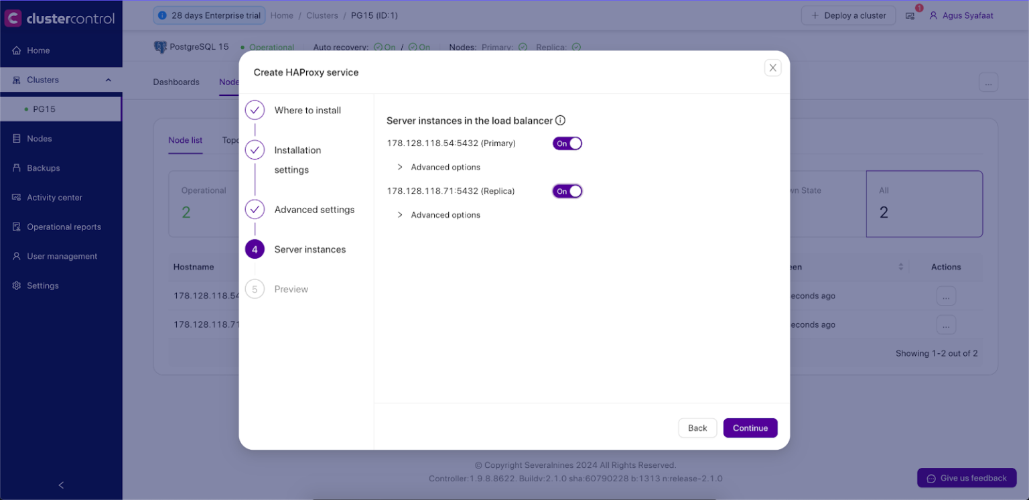Select the Operational nodes count card
Screen dimensions: 1029x500
point(204,204)
